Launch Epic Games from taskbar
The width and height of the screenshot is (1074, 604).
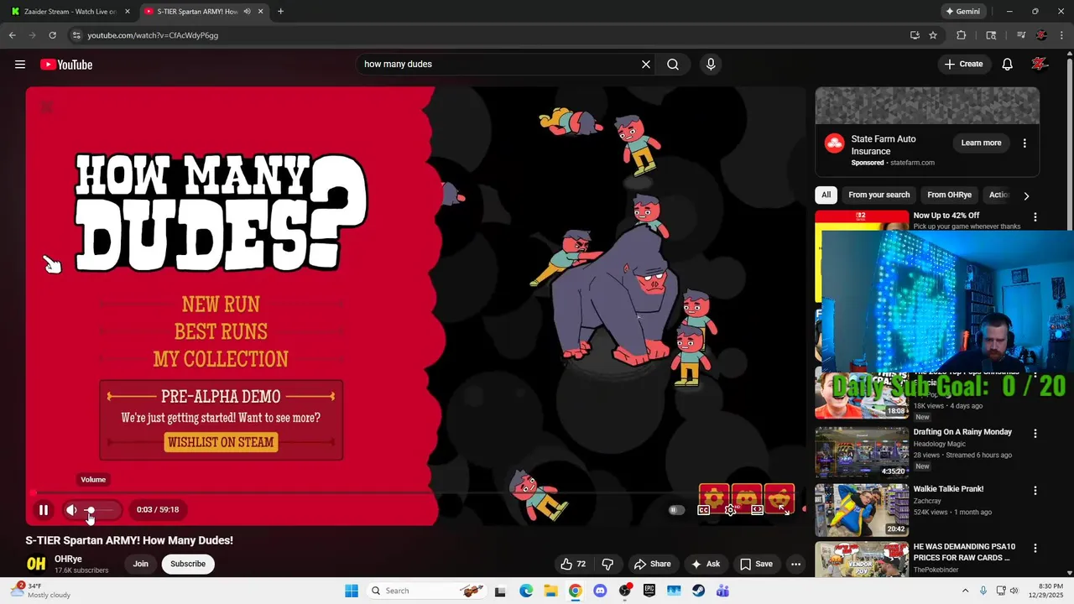tap(649, 591)
